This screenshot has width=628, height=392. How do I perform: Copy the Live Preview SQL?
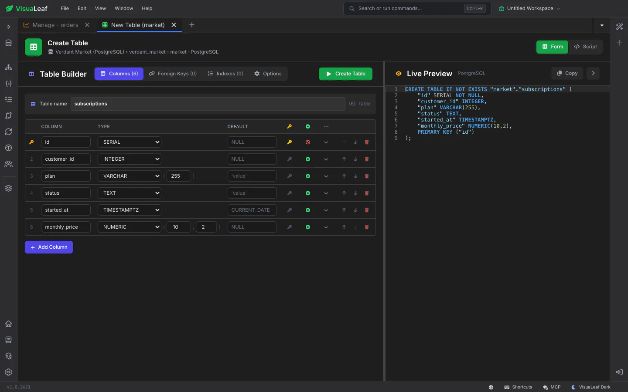pyautogui.click(x=567, y=73)
